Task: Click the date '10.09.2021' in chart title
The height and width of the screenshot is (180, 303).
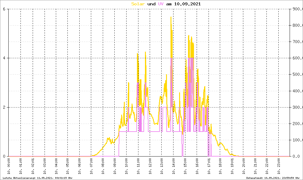Action: point(187,4)
